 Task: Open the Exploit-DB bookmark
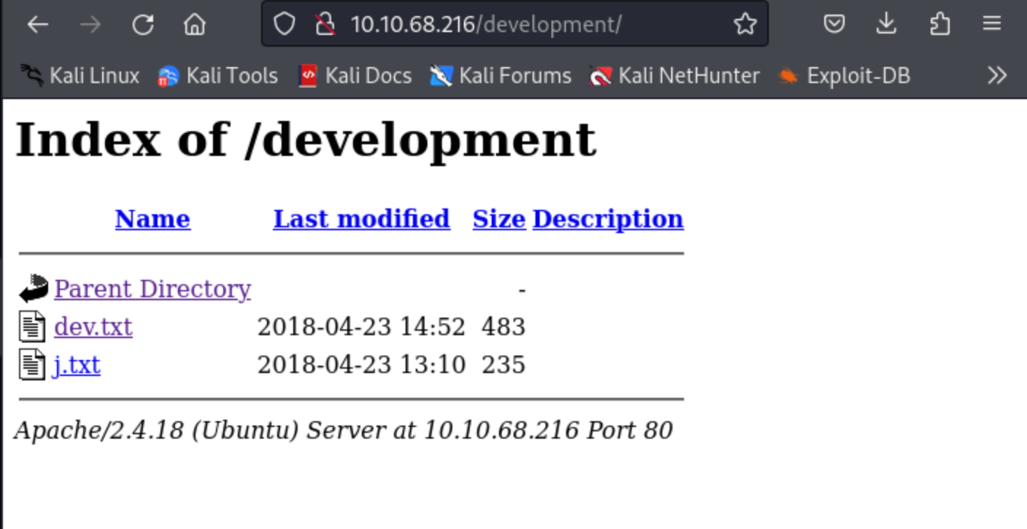coord(844,75)
